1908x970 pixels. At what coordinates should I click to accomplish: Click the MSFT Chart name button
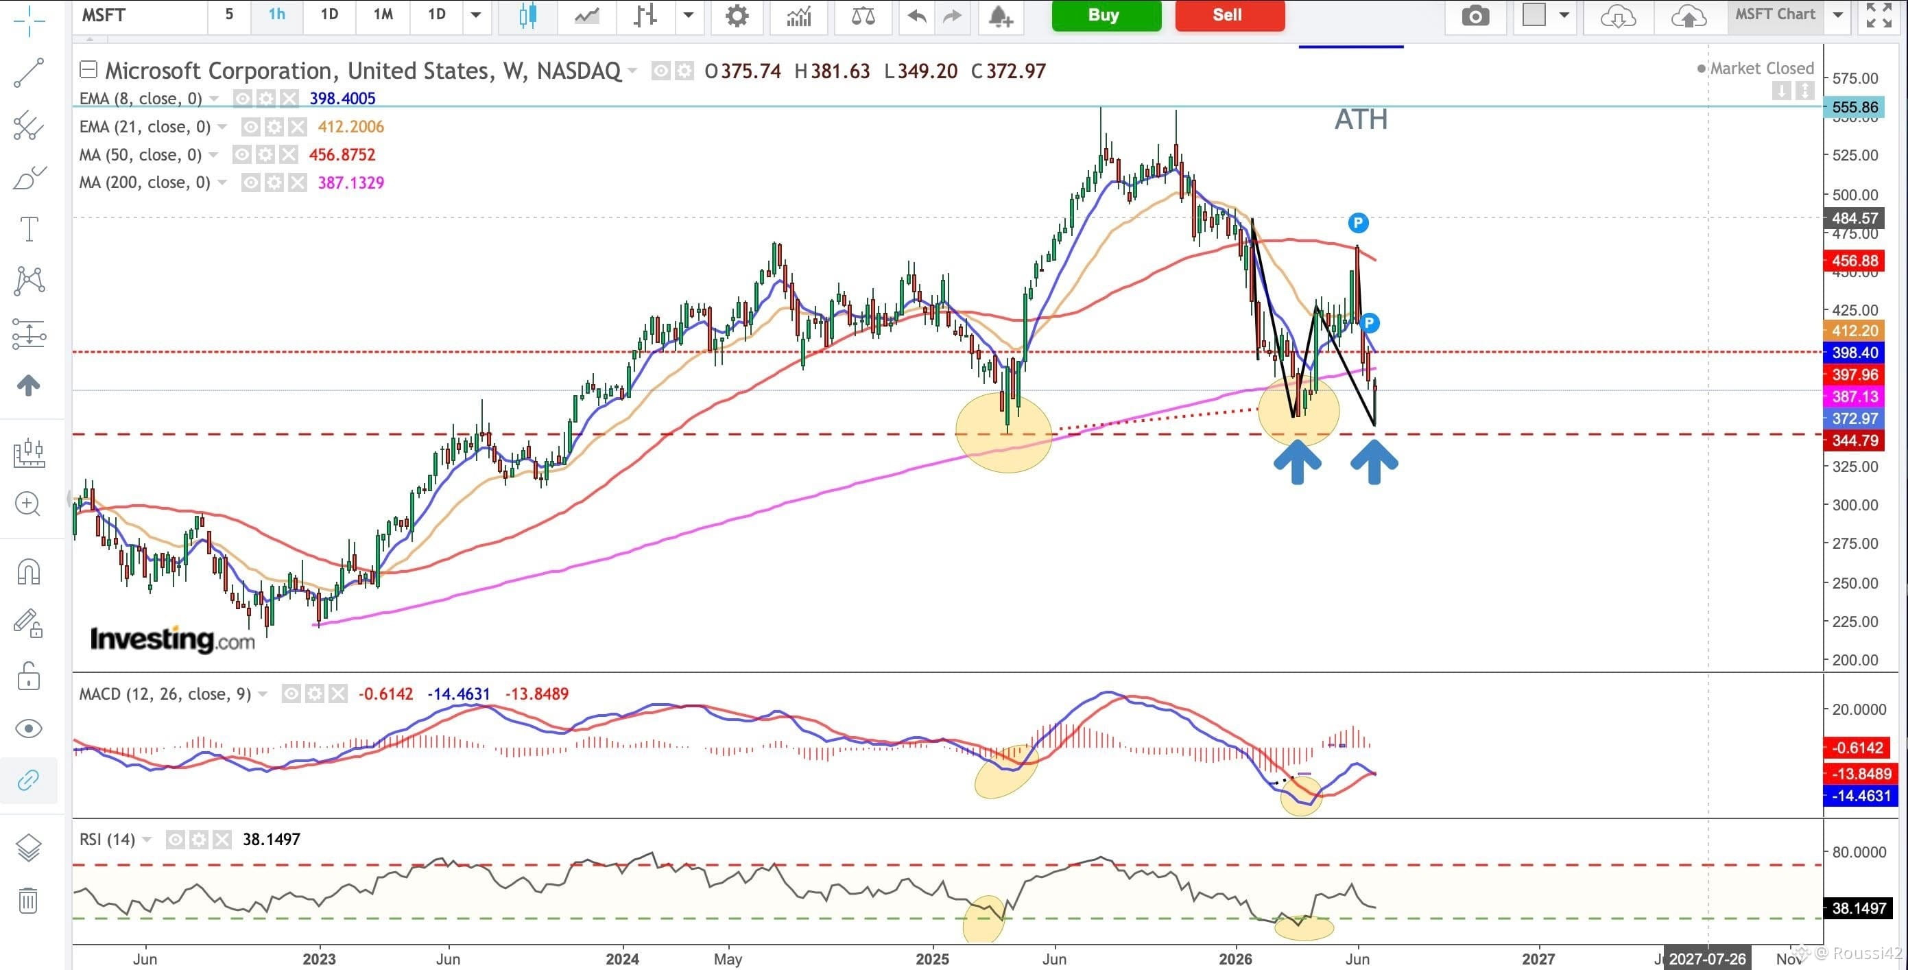(x=1776, y=15)
